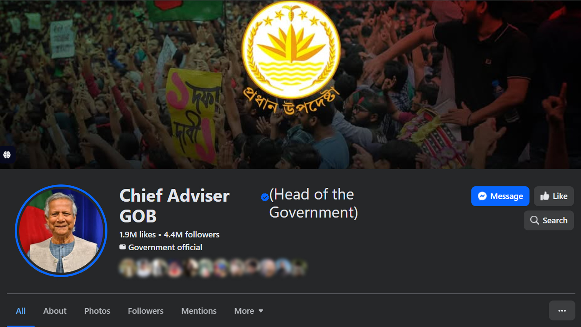Click the blue verified badge icon
This screenshot has height=327, width=581.
pyautogui.click(x=264, y=197)
